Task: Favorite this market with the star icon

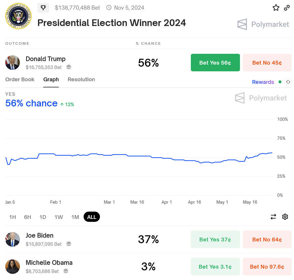Action: click(x=276, y=8)
